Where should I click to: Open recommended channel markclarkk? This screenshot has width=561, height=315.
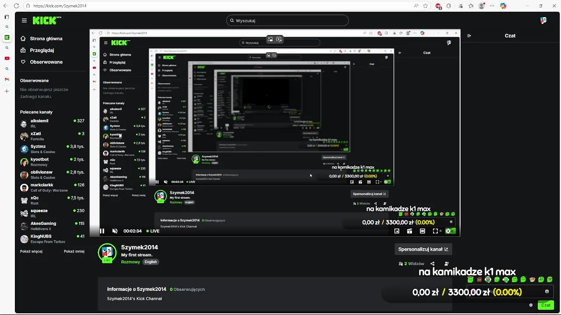(x=52, y=187)
